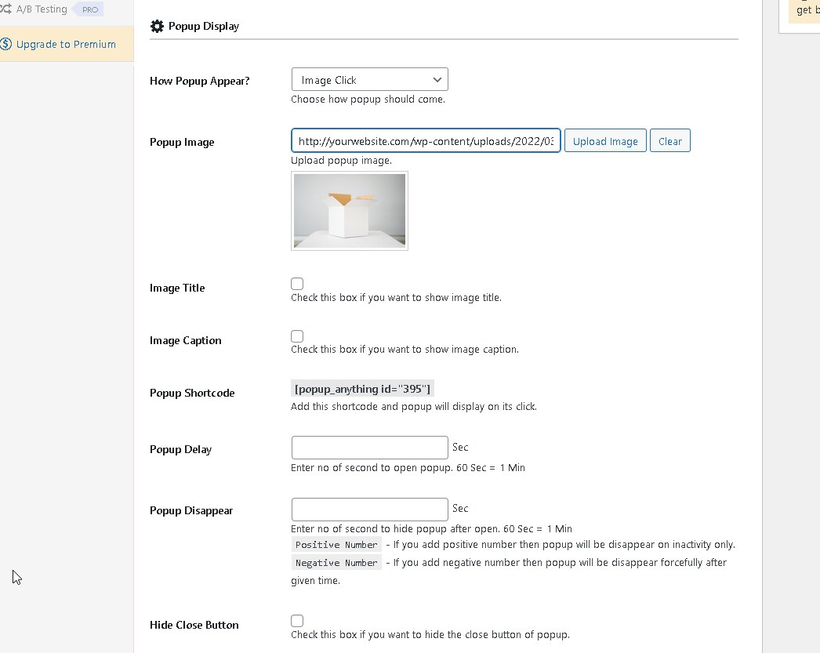Click the dollar icon beside Upgrade to Premium

point(7,44)
